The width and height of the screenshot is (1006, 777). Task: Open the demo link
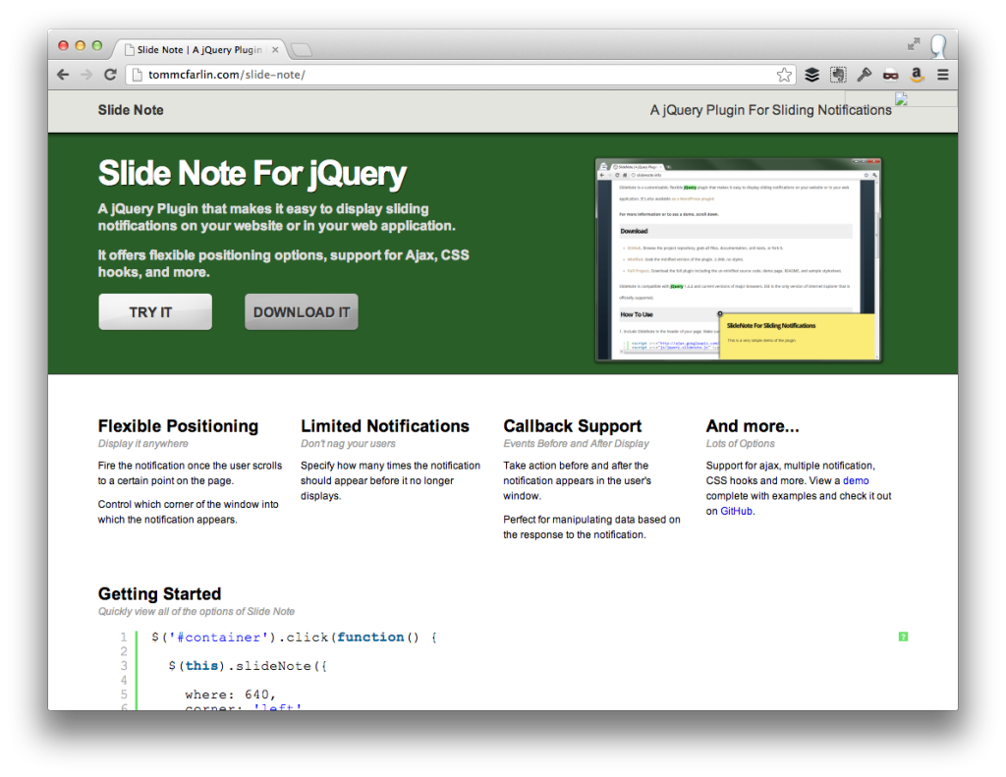click(855, 481)
